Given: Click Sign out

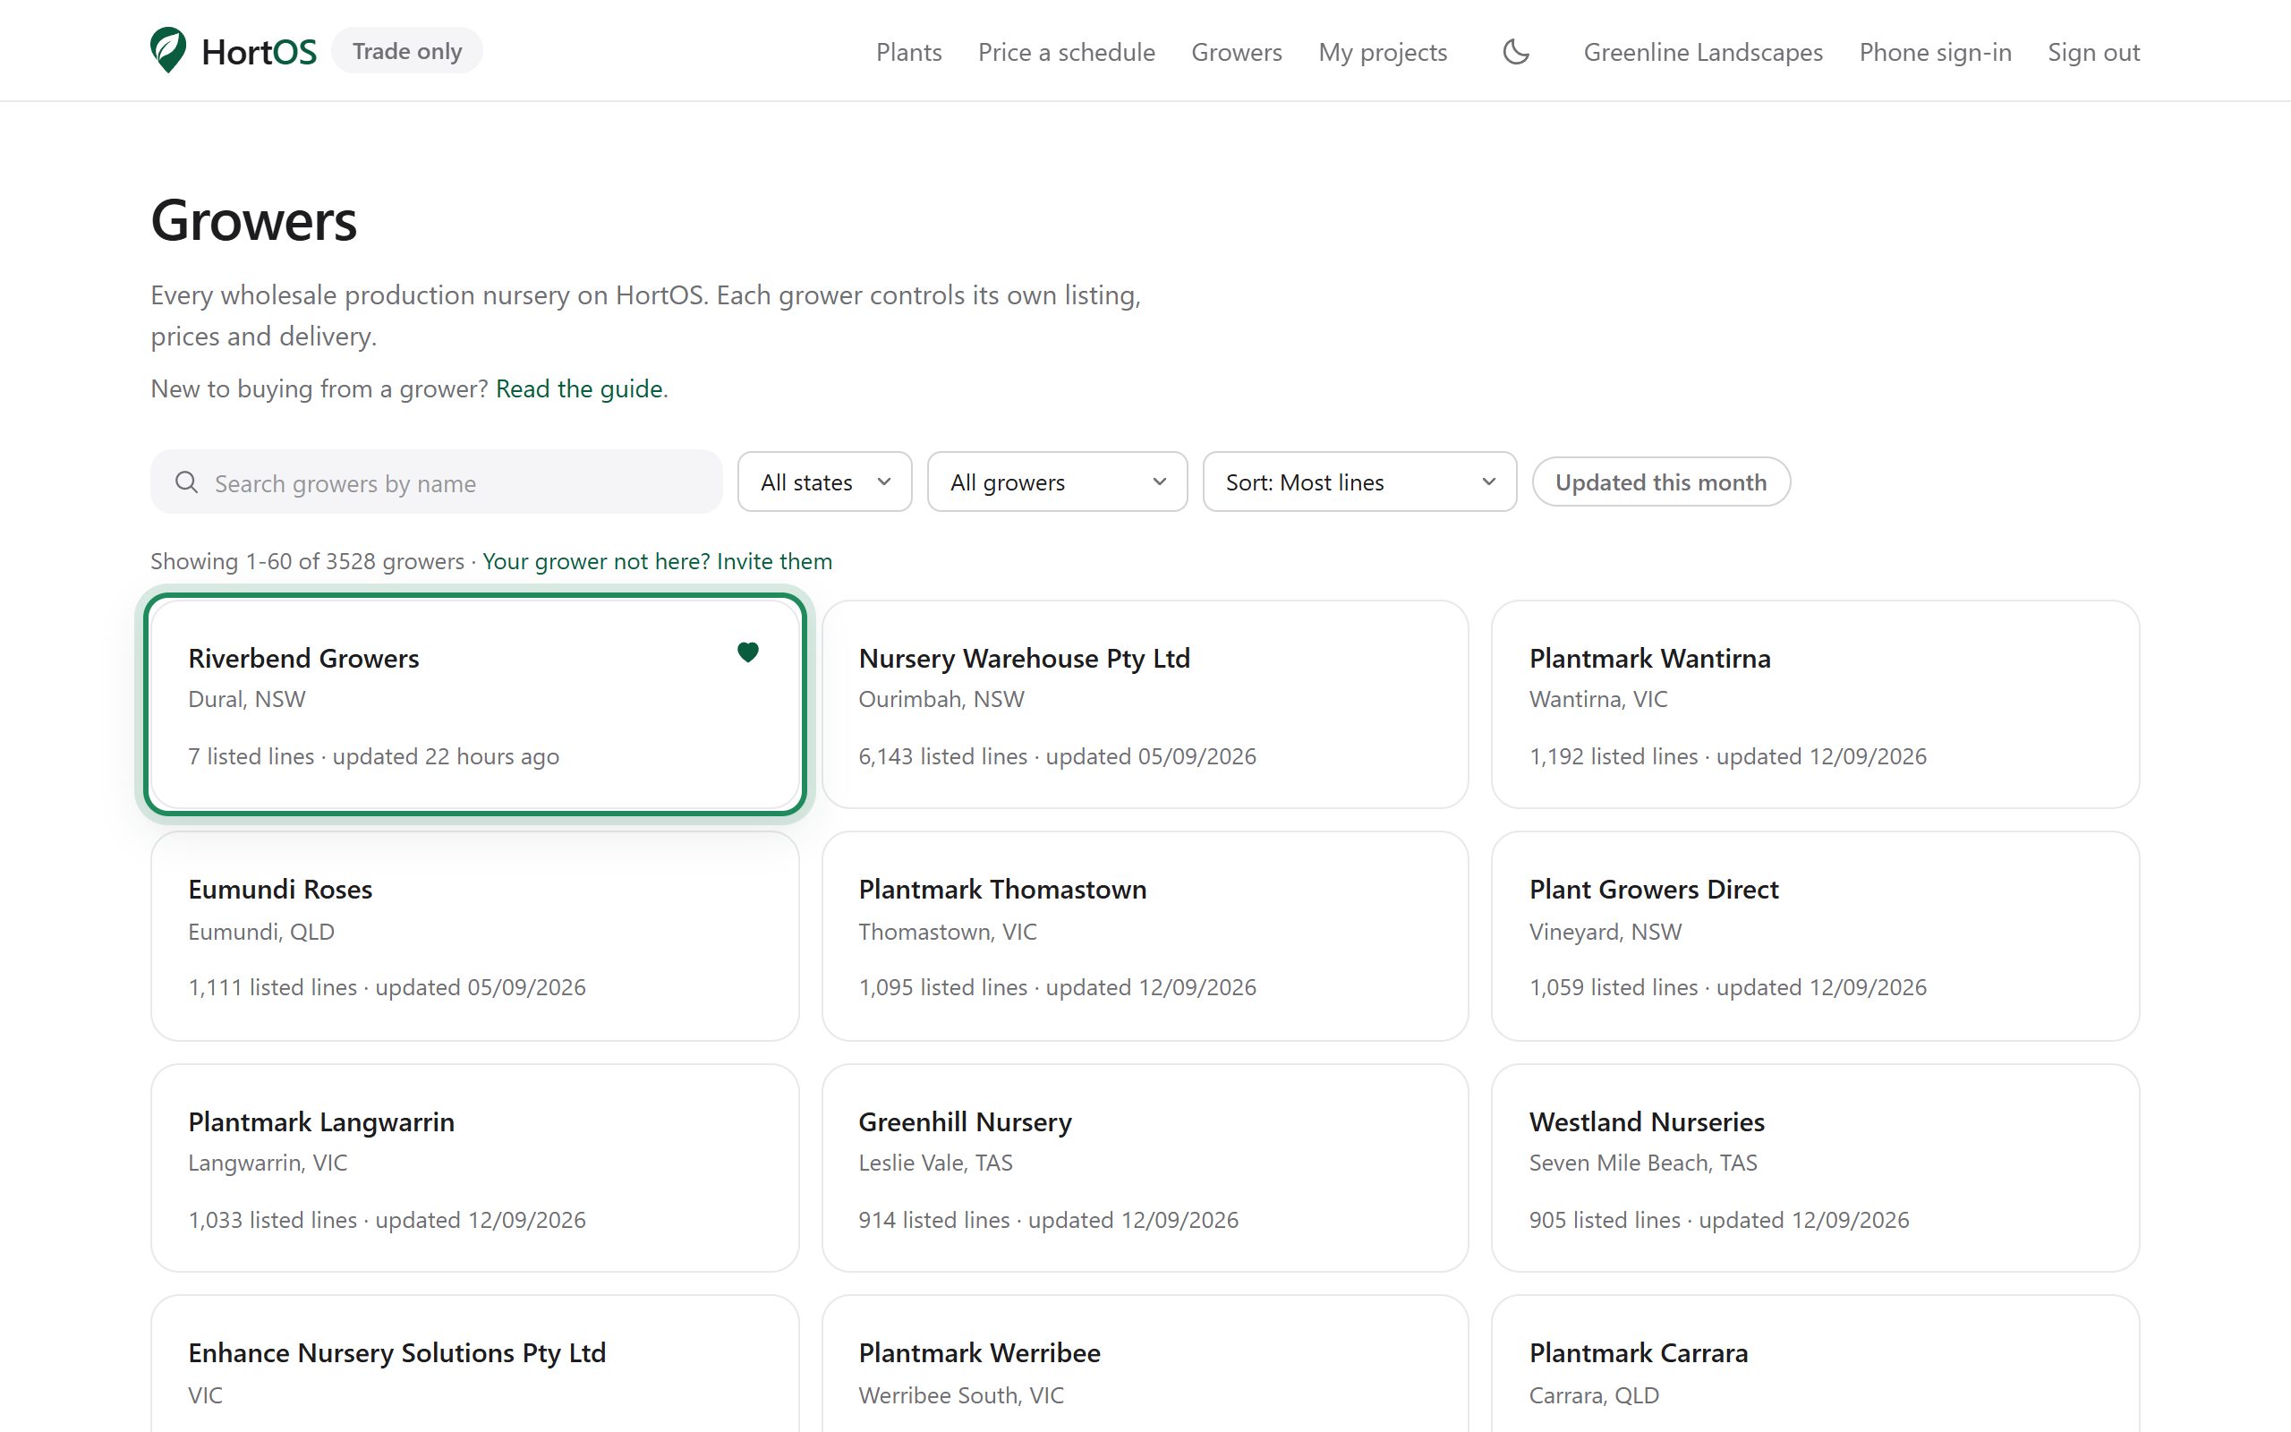Looking at the screenshot, I should [2093, 52].
